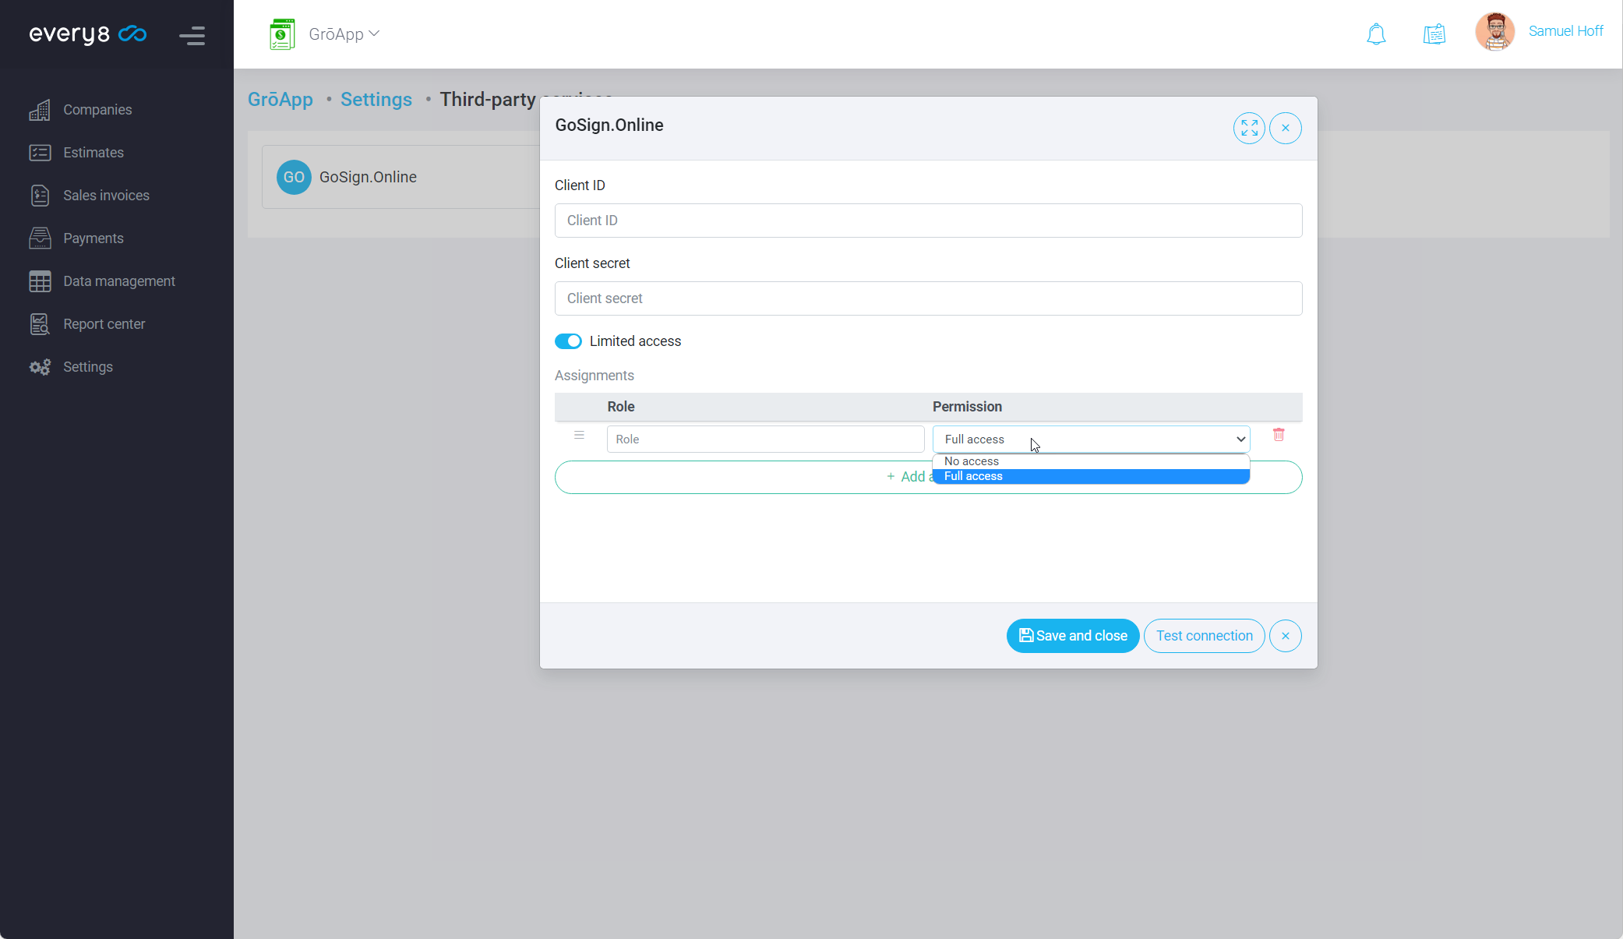Open the GrōApp application switcher dropdown
The image size is (1623, 939).
tap(343, 34)
